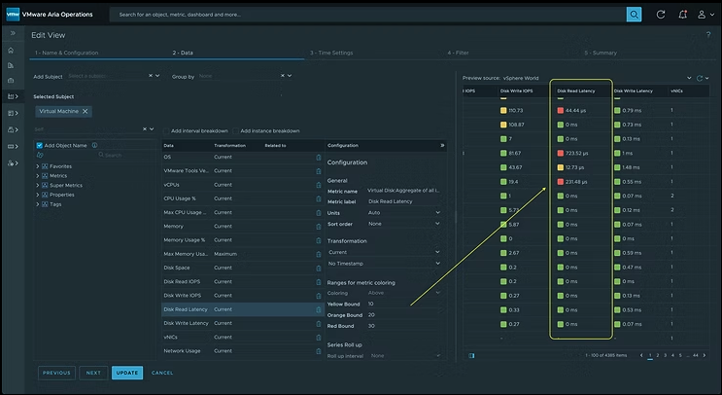Expand the Favorites tree node

coord(37,166)
